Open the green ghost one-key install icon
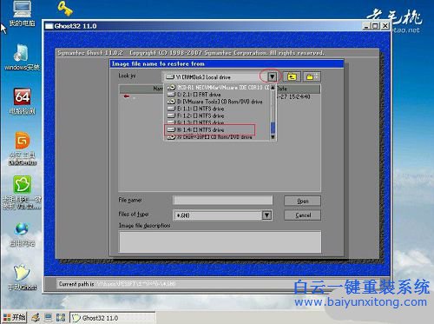434x324 pixels. pyautogui.click(x=22, y=192)
